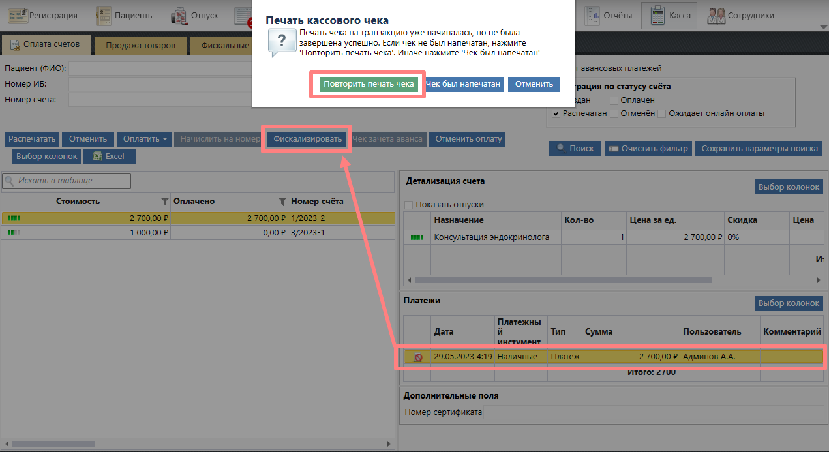Open the Оплатить dropdown button
The image size is (829, 452).
[147, 139]
